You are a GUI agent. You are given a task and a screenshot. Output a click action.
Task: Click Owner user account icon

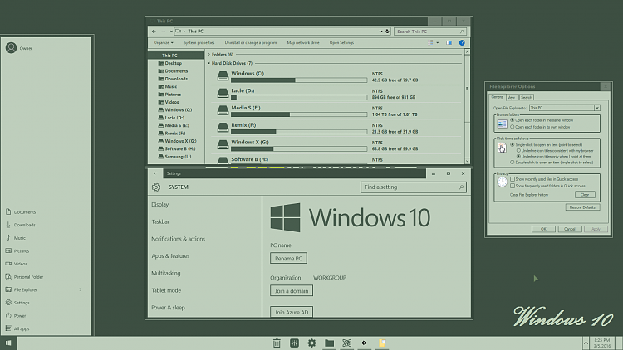11,48
